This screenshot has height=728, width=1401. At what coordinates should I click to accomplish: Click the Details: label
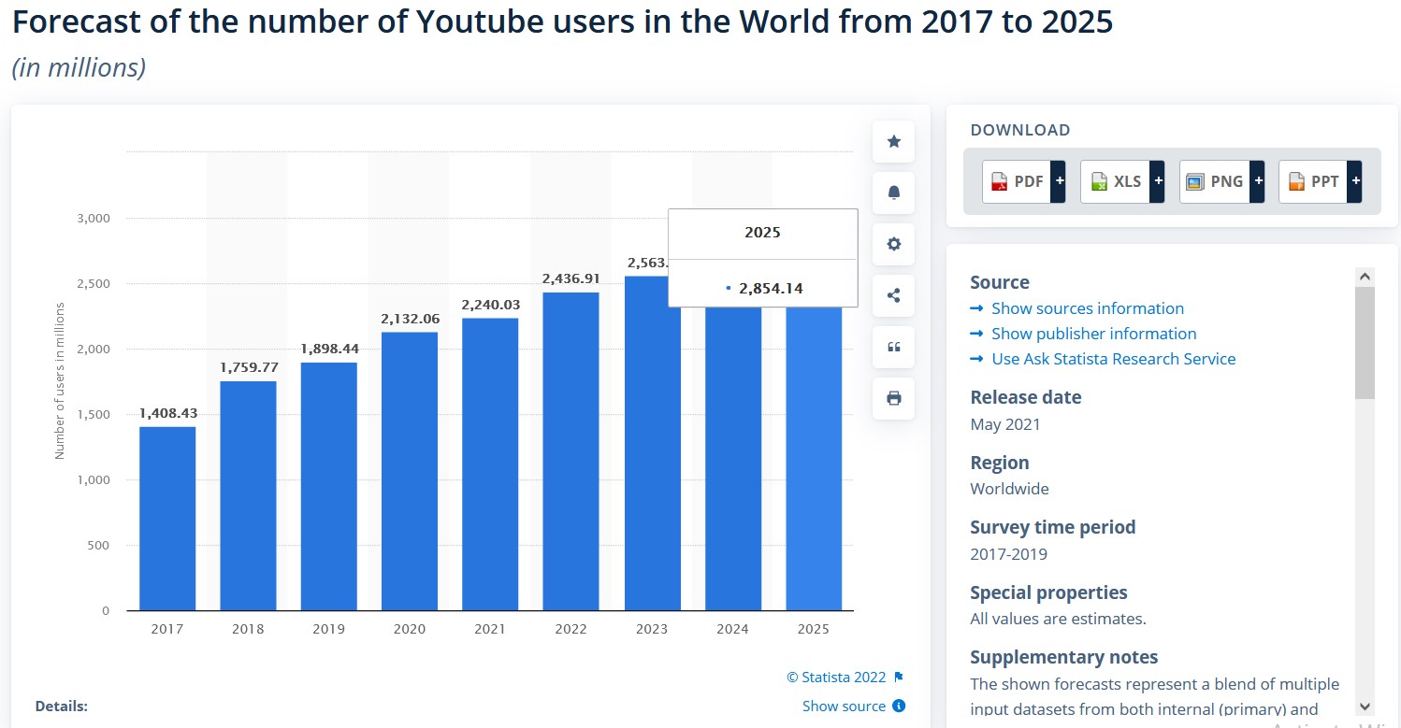click(62, 707)
